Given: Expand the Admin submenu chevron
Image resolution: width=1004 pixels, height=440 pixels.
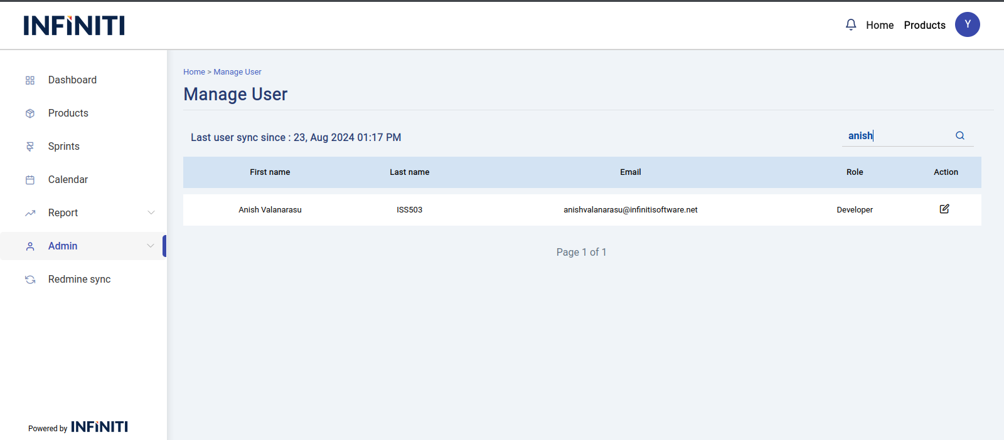Looking at the screenshot, I should point(151,246).
